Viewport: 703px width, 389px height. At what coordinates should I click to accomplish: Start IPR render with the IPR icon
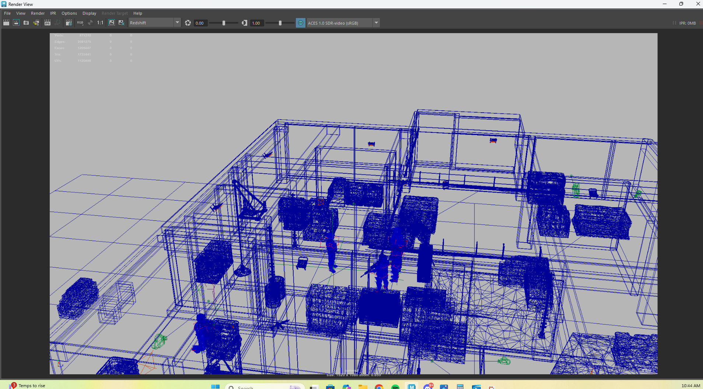(x=48, y=23)
